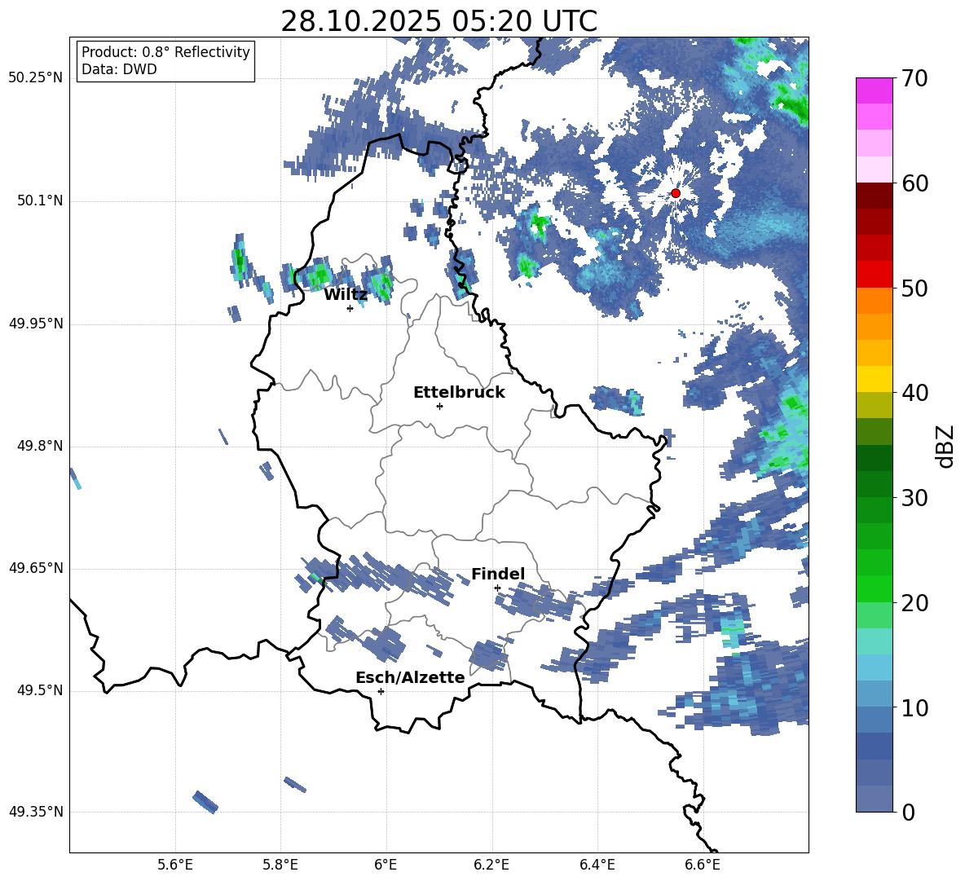Click 'Product: 0.8° Reflectivity' text
This screenshot has height=881, width=965.
pyautogui.click(x=165, y=52)
